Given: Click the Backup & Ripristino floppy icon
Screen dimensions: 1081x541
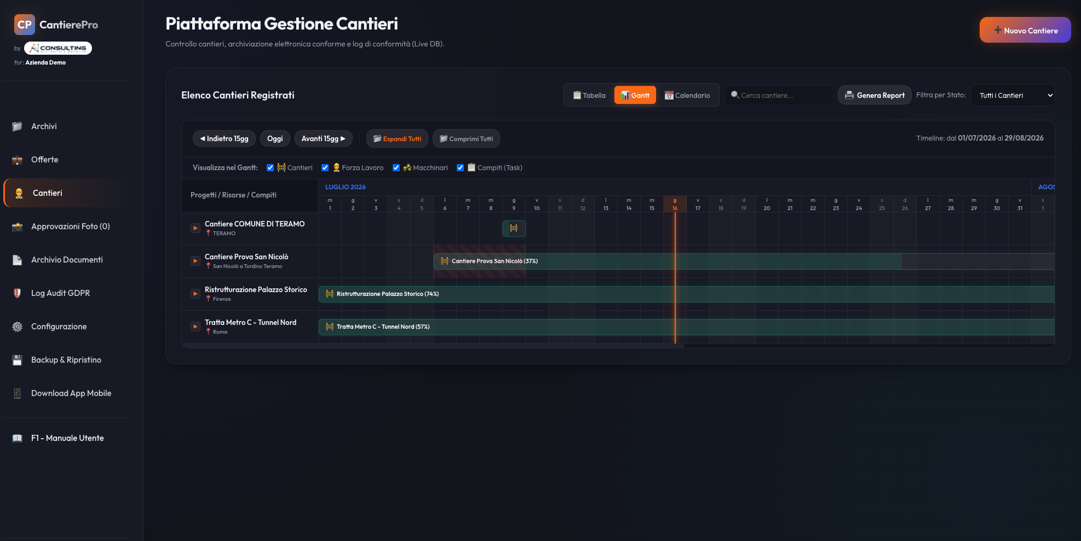Looking at the screenshot, I should [18, 360].
